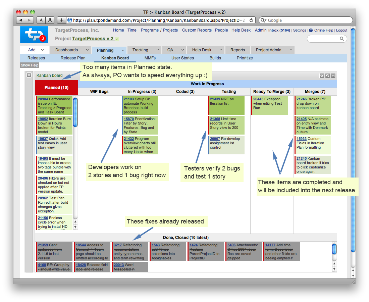Click the magnifier in the TargetProcess search box

point(342,39)
